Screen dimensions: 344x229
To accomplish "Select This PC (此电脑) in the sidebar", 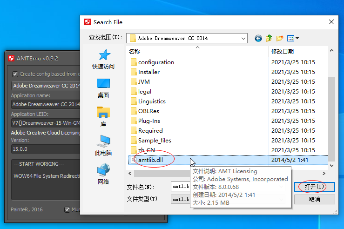I will pyautogui.click(x=103, y=145).
